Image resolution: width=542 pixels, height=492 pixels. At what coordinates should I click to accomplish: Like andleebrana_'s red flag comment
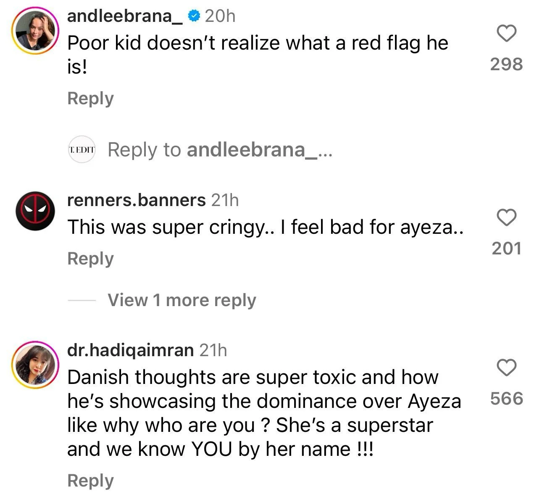507,33
